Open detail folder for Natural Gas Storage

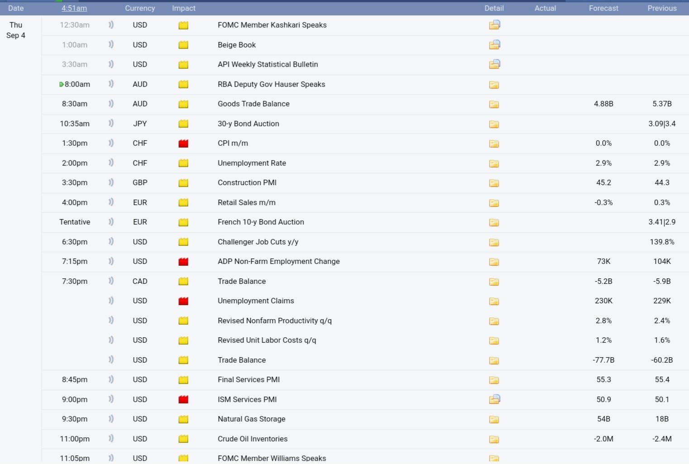pyautogui.click(x=494, y=419)
